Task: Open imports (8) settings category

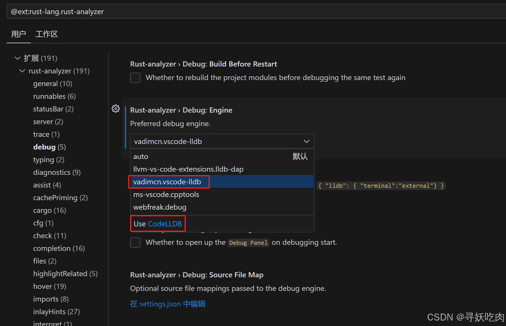Action: (51, 299)
